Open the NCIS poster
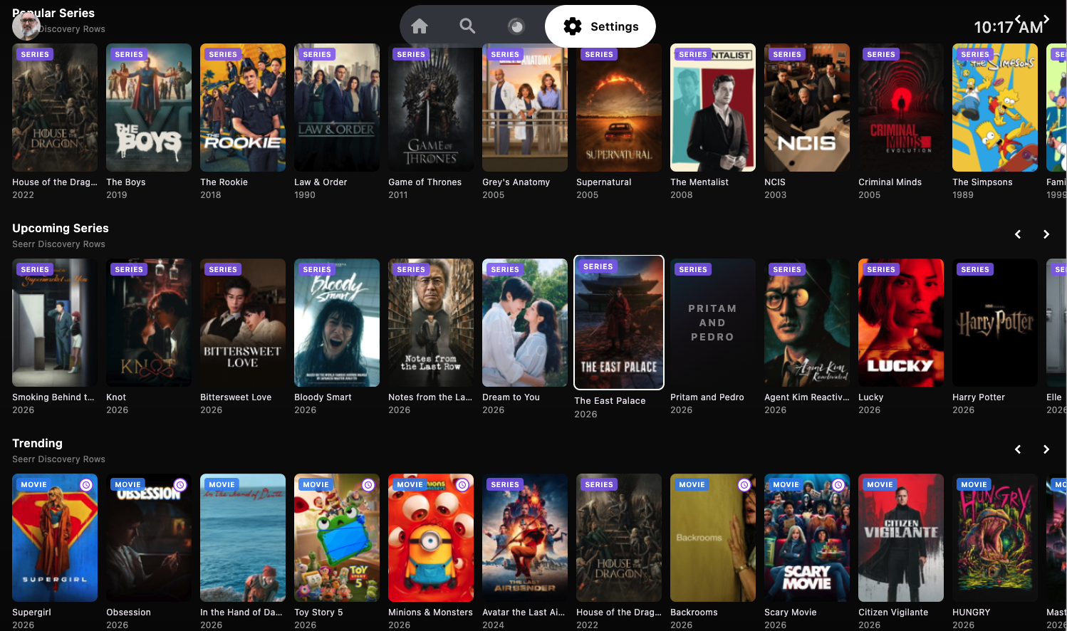The width and height of the screenshot is (1067, 631). click(807, 108)
